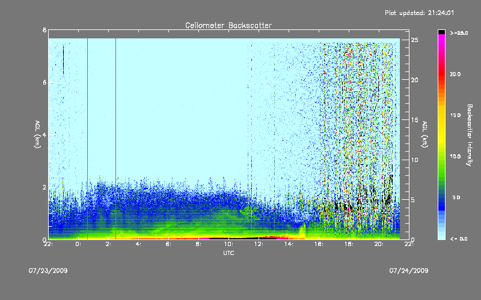Click the '6:' time axis label
Screen dimensions: 481x300
169,244
